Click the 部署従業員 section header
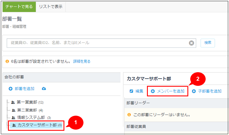Viewport: 229px width, 135px height. (136, 126)
